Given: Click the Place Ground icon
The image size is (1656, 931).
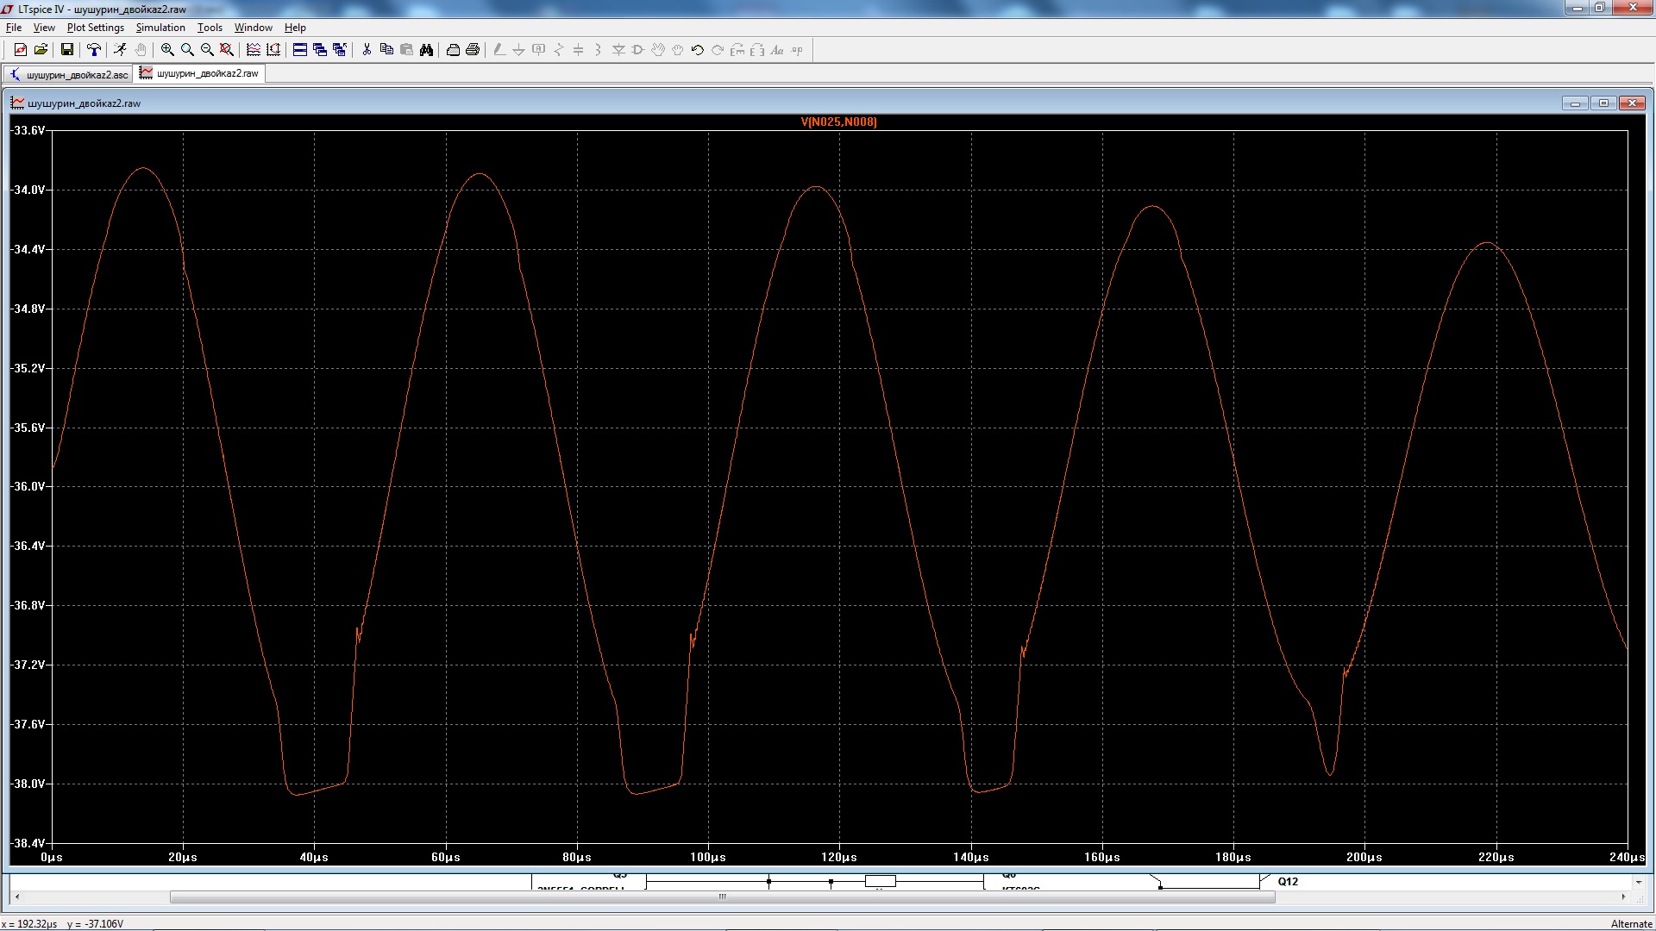Looking at the screenshot, I should click(519, 50).
